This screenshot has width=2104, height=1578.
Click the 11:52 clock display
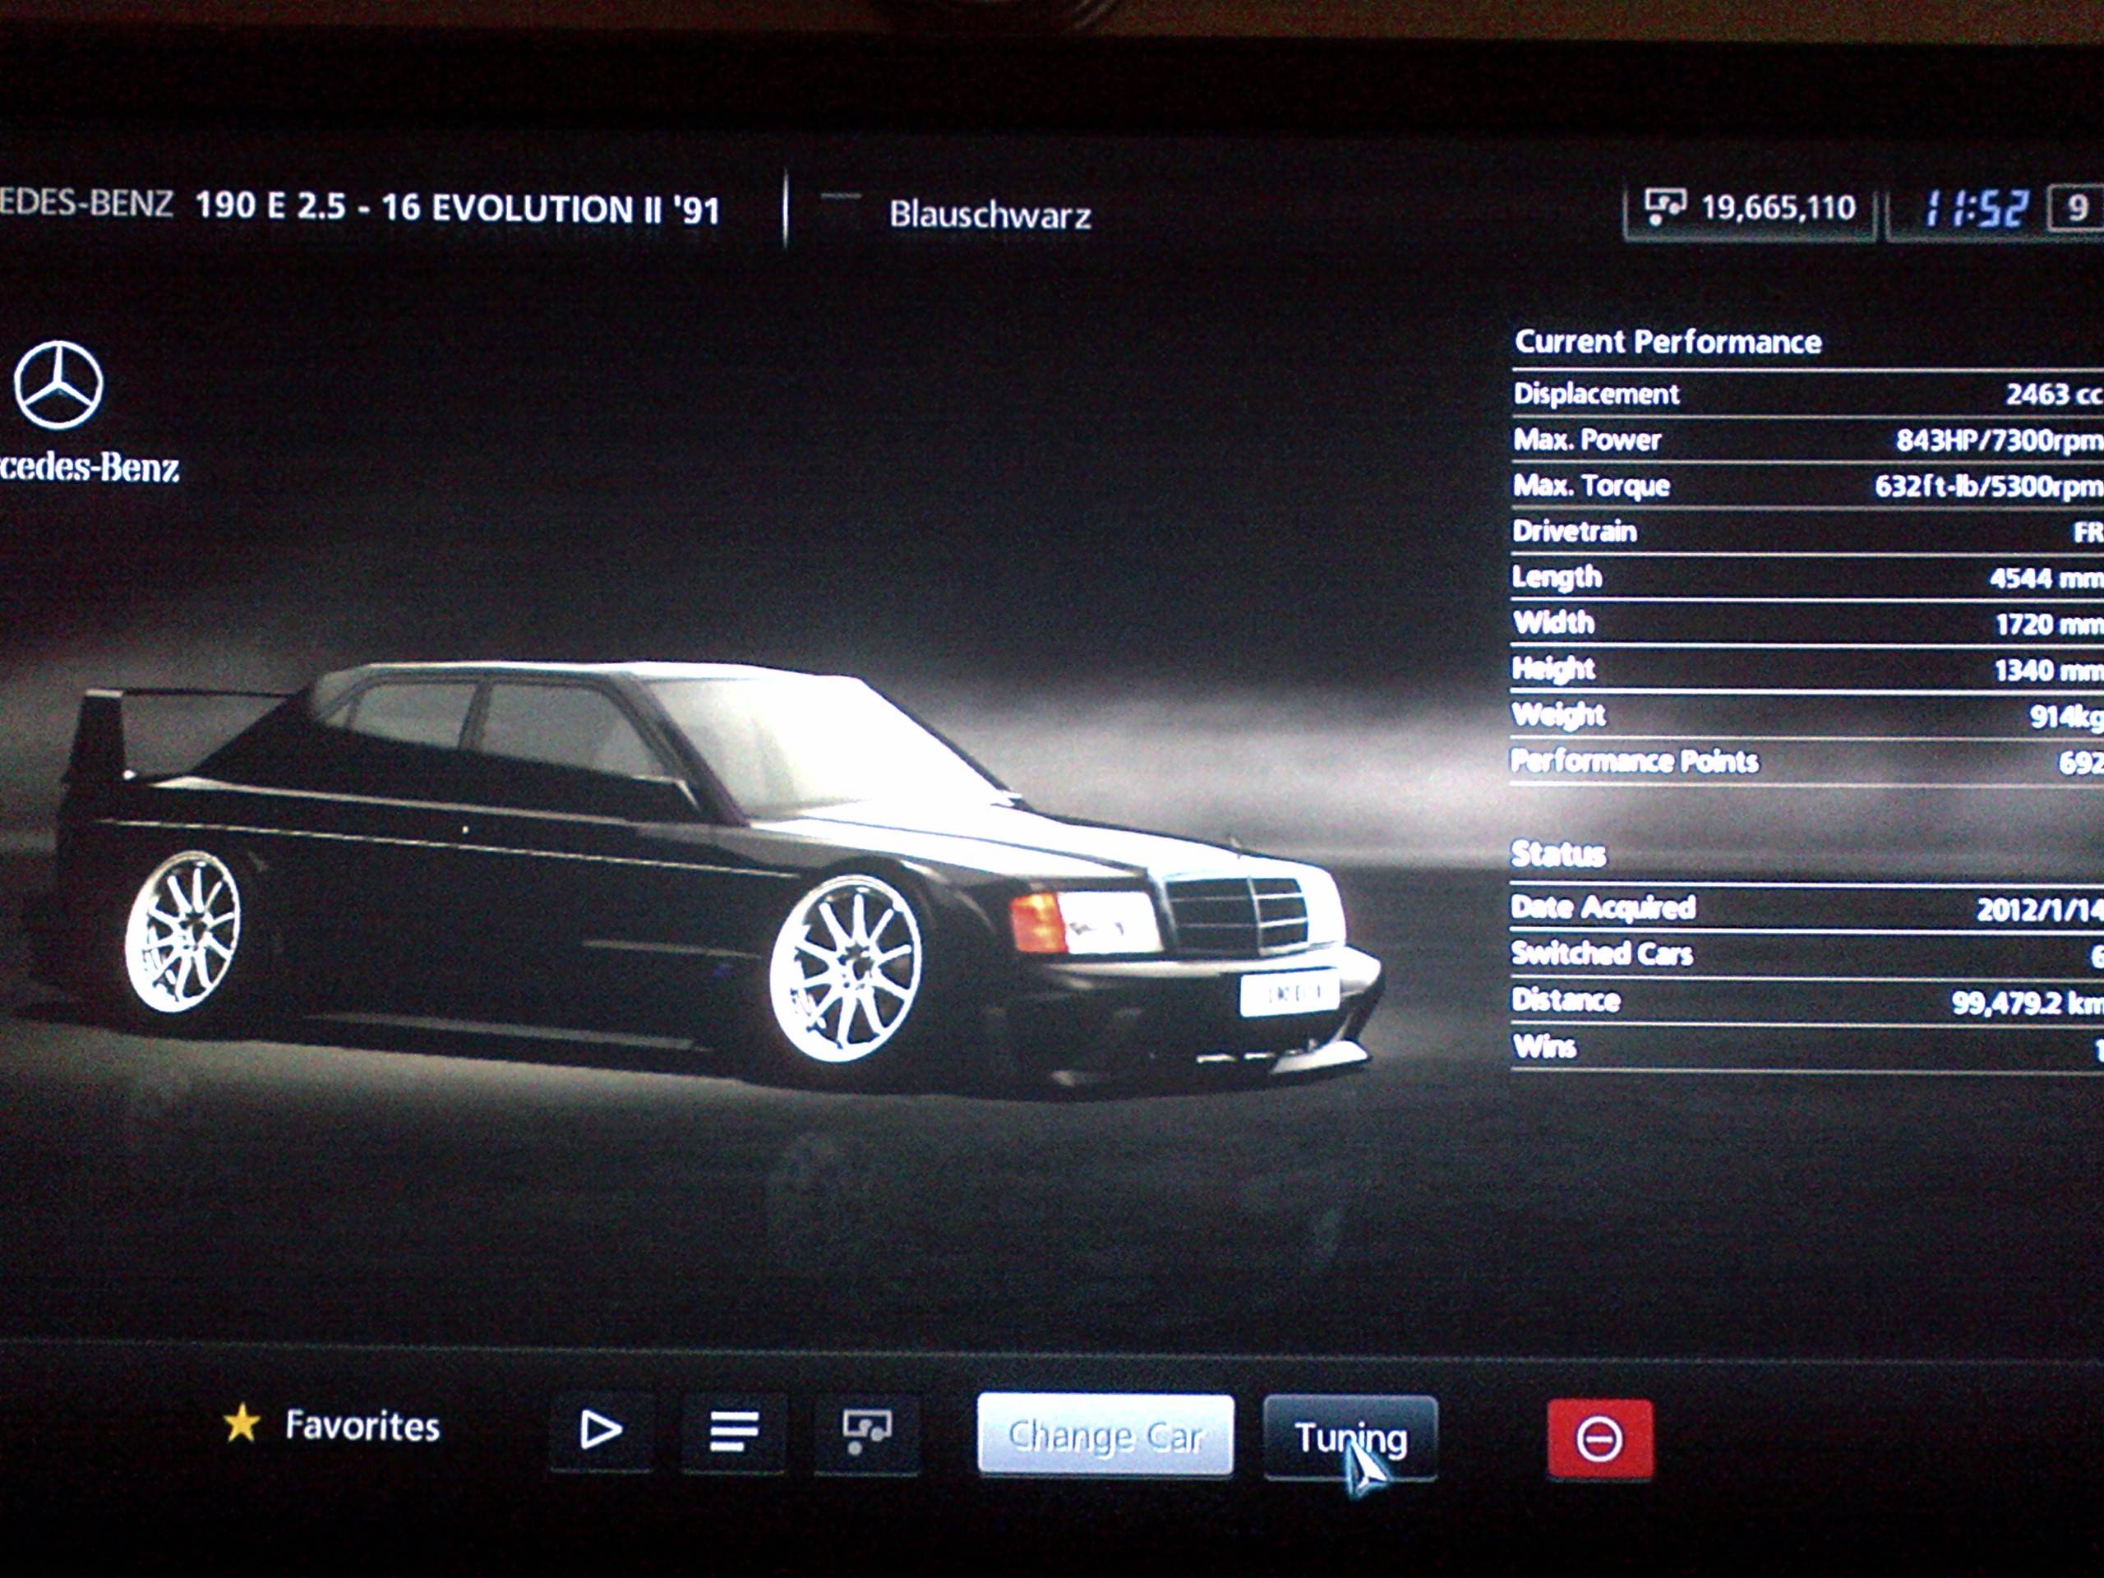point(1977,207)
